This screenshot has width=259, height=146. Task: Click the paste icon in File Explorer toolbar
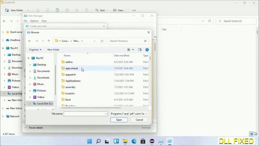(57, 10)
